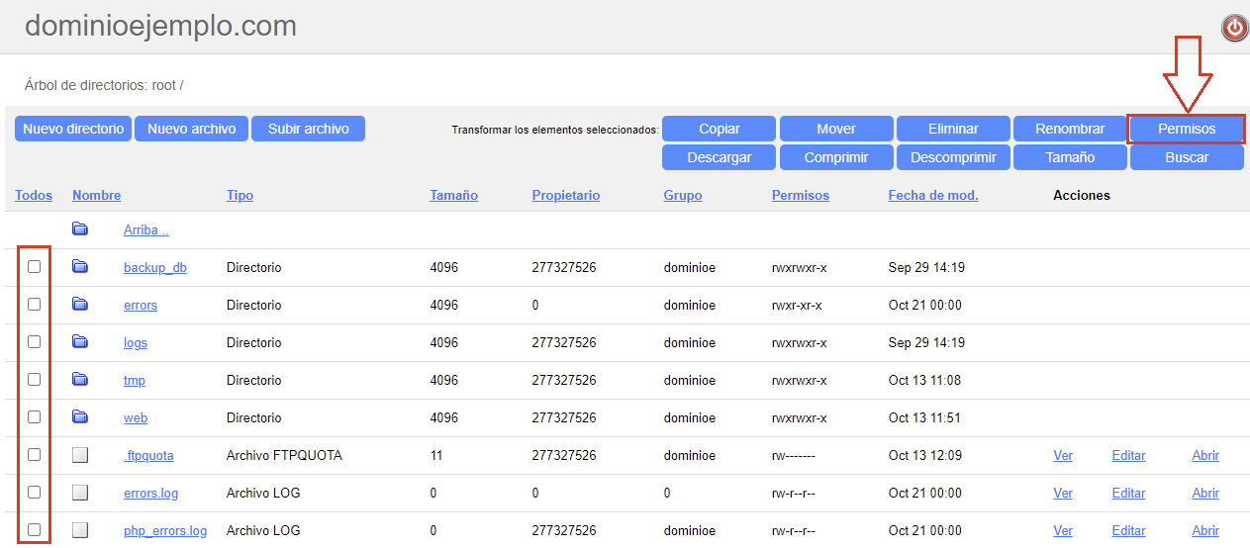
Task: Click the folder icon beside web directory
Action: tap(80, 416)
